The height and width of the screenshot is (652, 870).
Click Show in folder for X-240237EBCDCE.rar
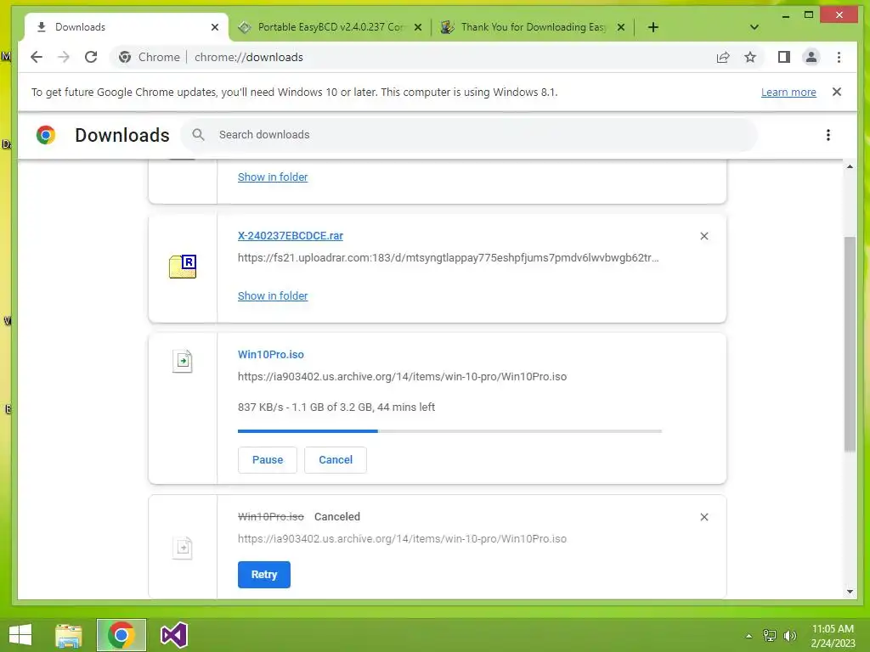[273, 295]
